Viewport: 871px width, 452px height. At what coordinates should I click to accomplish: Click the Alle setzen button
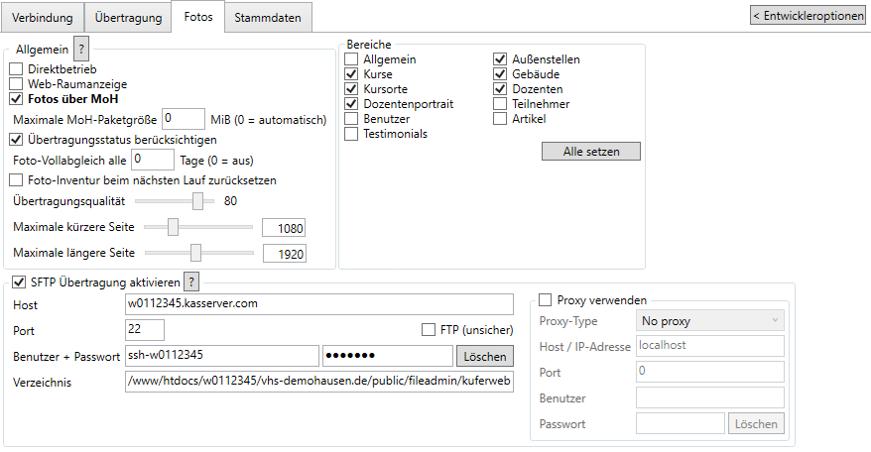(x=591, y=151)
